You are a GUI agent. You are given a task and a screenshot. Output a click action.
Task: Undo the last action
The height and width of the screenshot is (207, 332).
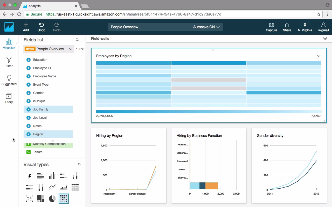tap(41, 27)
